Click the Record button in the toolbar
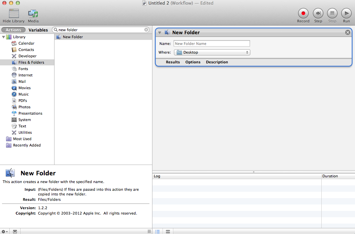Screen dimensions: 355x234 coord(303,13)
